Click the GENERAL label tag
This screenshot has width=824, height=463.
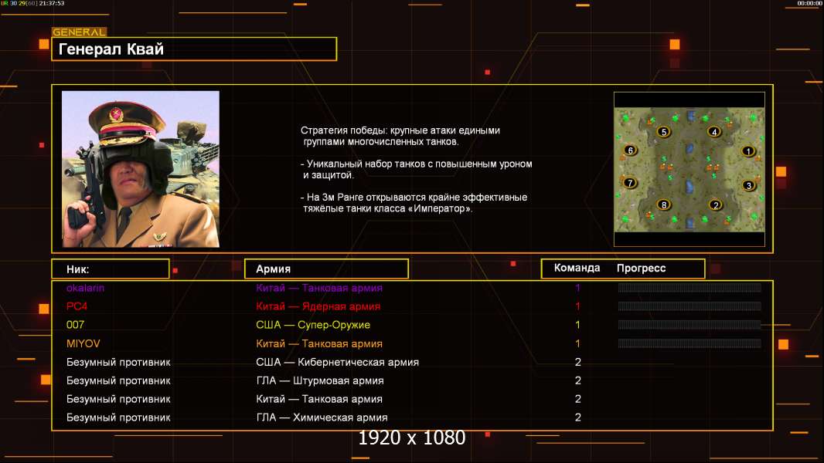[79, 32]
